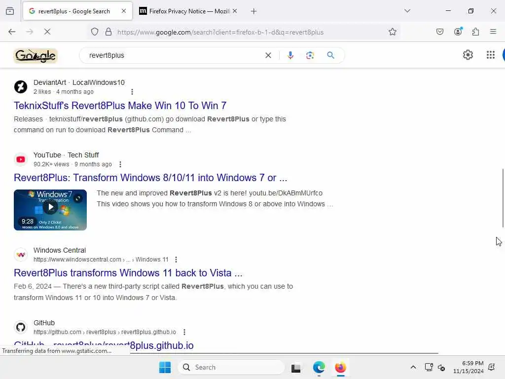This screenshot has width=505, height=379.
Task: Play the Windows 7 Transformation video thumbnail
Action: 50,210
